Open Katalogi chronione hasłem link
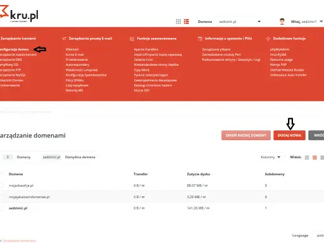 (x=153, y=85)
